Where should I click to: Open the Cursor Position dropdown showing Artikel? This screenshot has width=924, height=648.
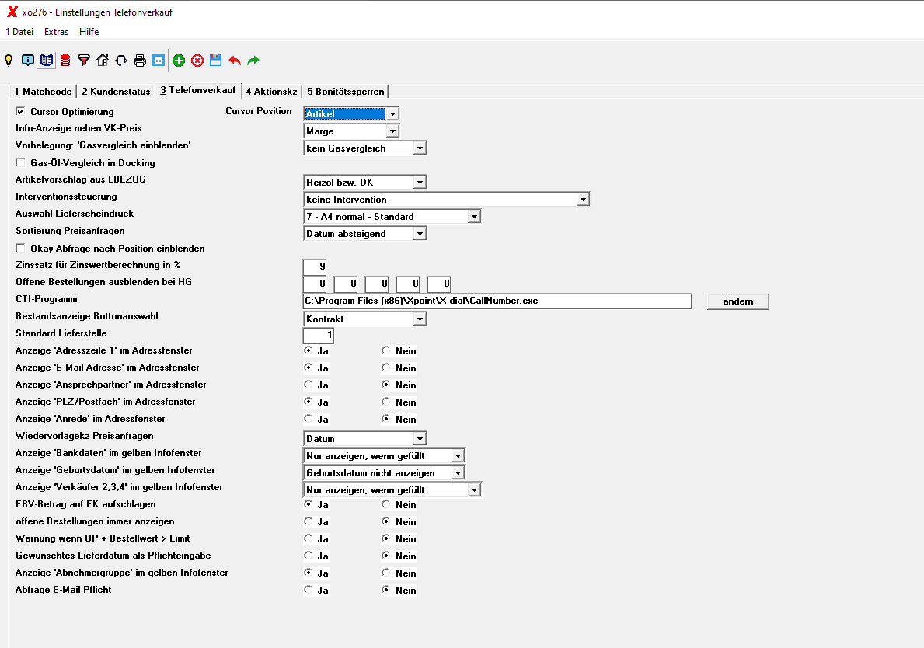[x=392, y=113]
